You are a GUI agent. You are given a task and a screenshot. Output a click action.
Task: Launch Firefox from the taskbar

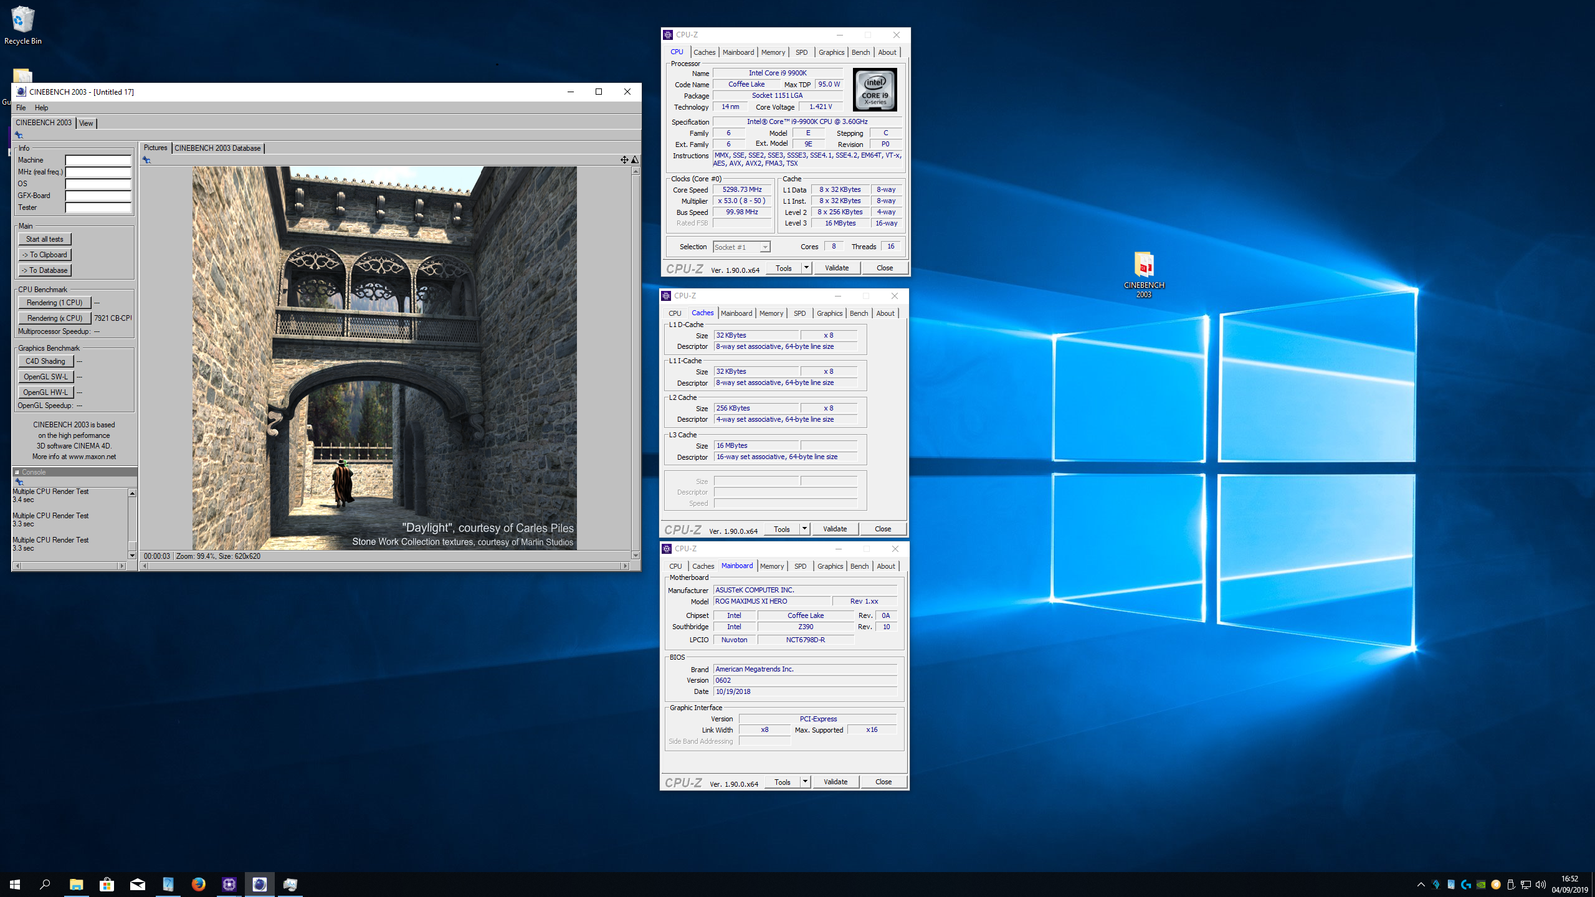click(198, 885)
